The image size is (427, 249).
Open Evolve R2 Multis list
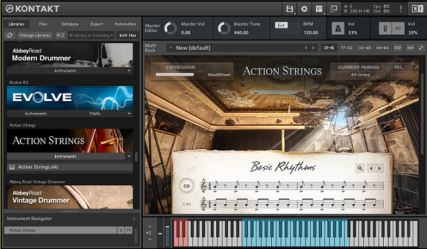click(x=95, y=114)
